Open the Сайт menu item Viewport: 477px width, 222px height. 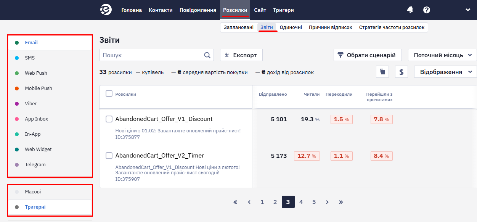[260, 10]
